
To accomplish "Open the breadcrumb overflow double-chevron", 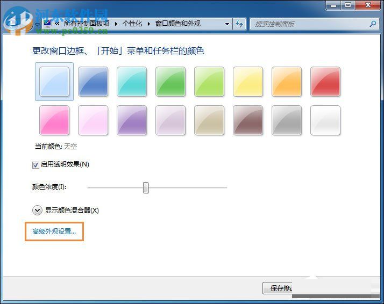I will (x=57, y=24).
